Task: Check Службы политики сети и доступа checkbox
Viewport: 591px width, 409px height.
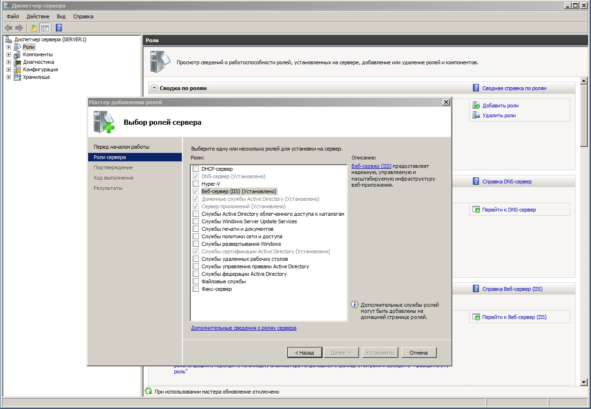Action: coord(195,236)
